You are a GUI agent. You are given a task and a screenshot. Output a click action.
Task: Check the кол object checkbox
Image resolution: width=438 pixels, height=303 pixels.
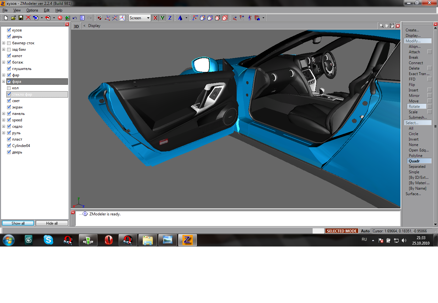pyautogui.click(x=9, y=88)
